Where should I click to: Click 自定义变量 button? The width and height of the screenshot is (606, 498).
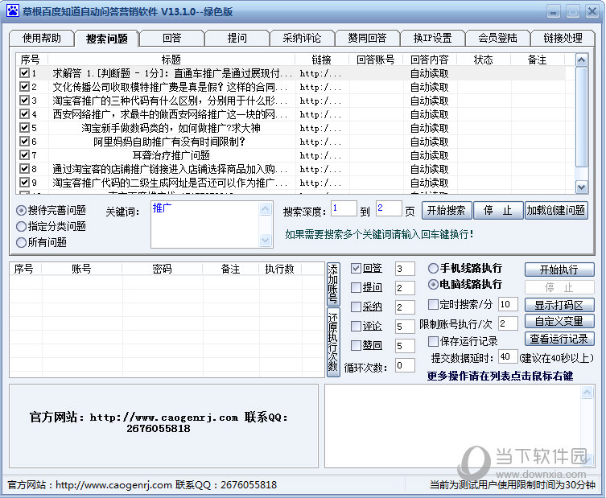(x=559, y=321)
